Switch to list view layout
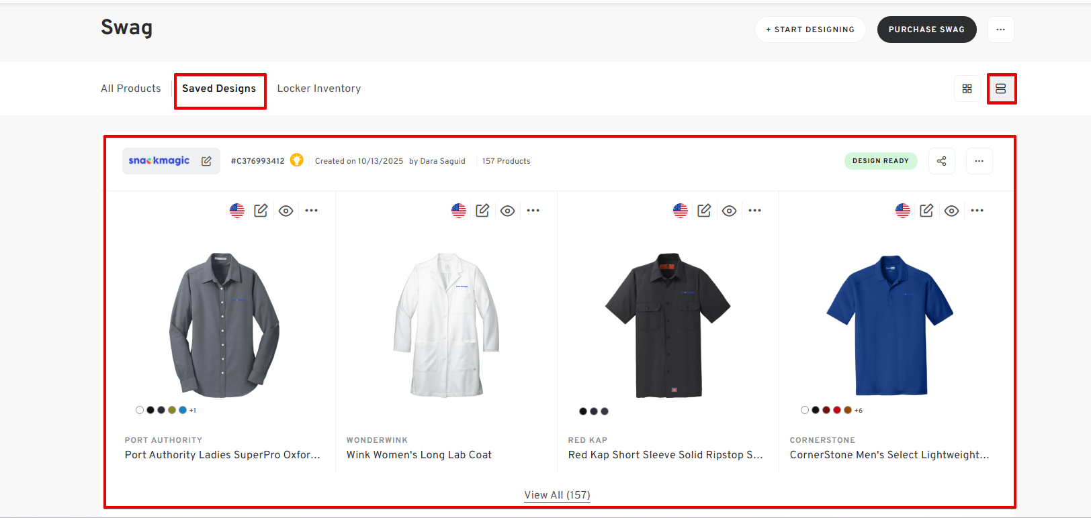 [1000, 89]
